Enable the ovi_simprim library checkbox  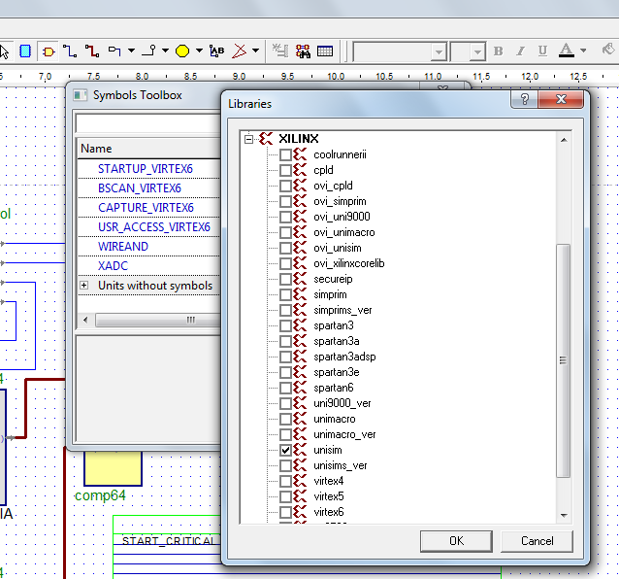285,201
